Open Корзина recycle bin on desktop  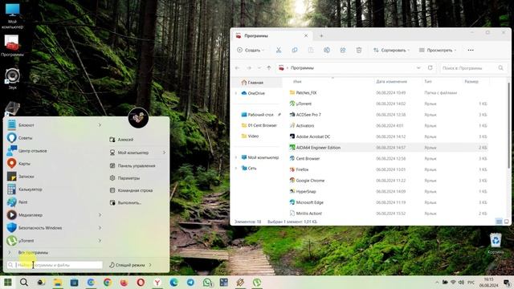pos(496,243)
